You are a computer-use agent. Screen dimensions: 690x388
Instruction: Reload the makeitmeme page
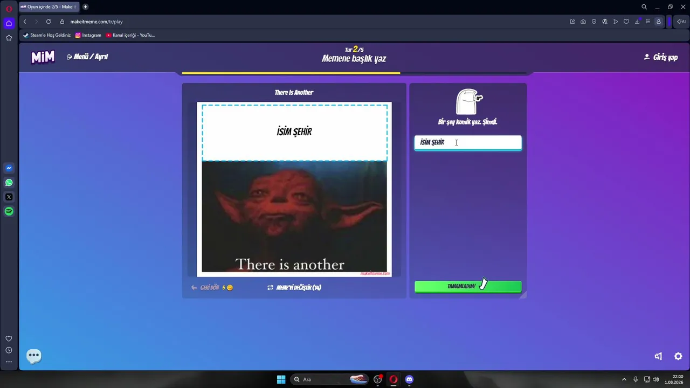49,22
